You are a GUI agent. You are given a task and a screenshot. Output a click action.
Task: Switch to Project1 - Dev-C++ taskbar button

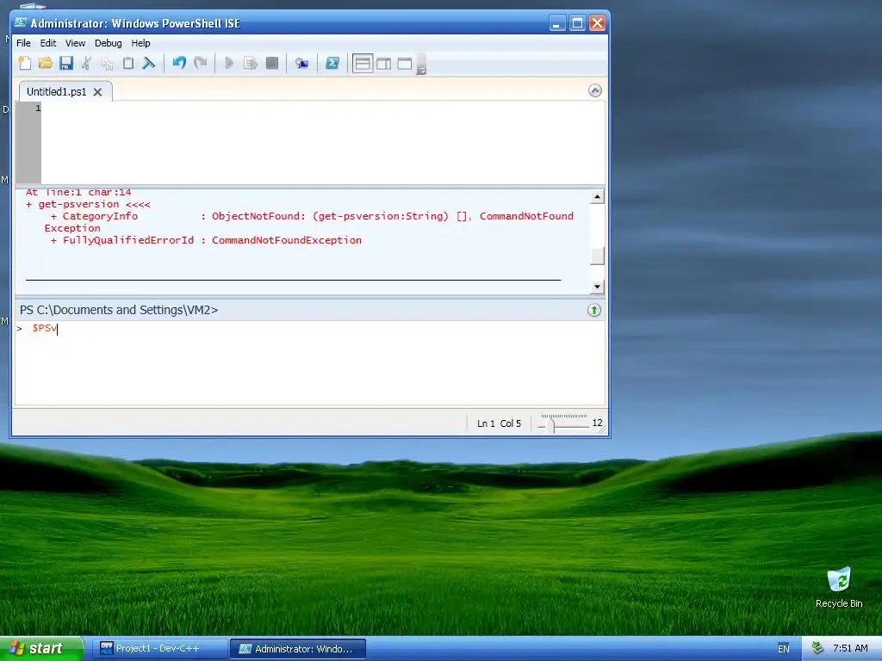click(x=158, y=649)
